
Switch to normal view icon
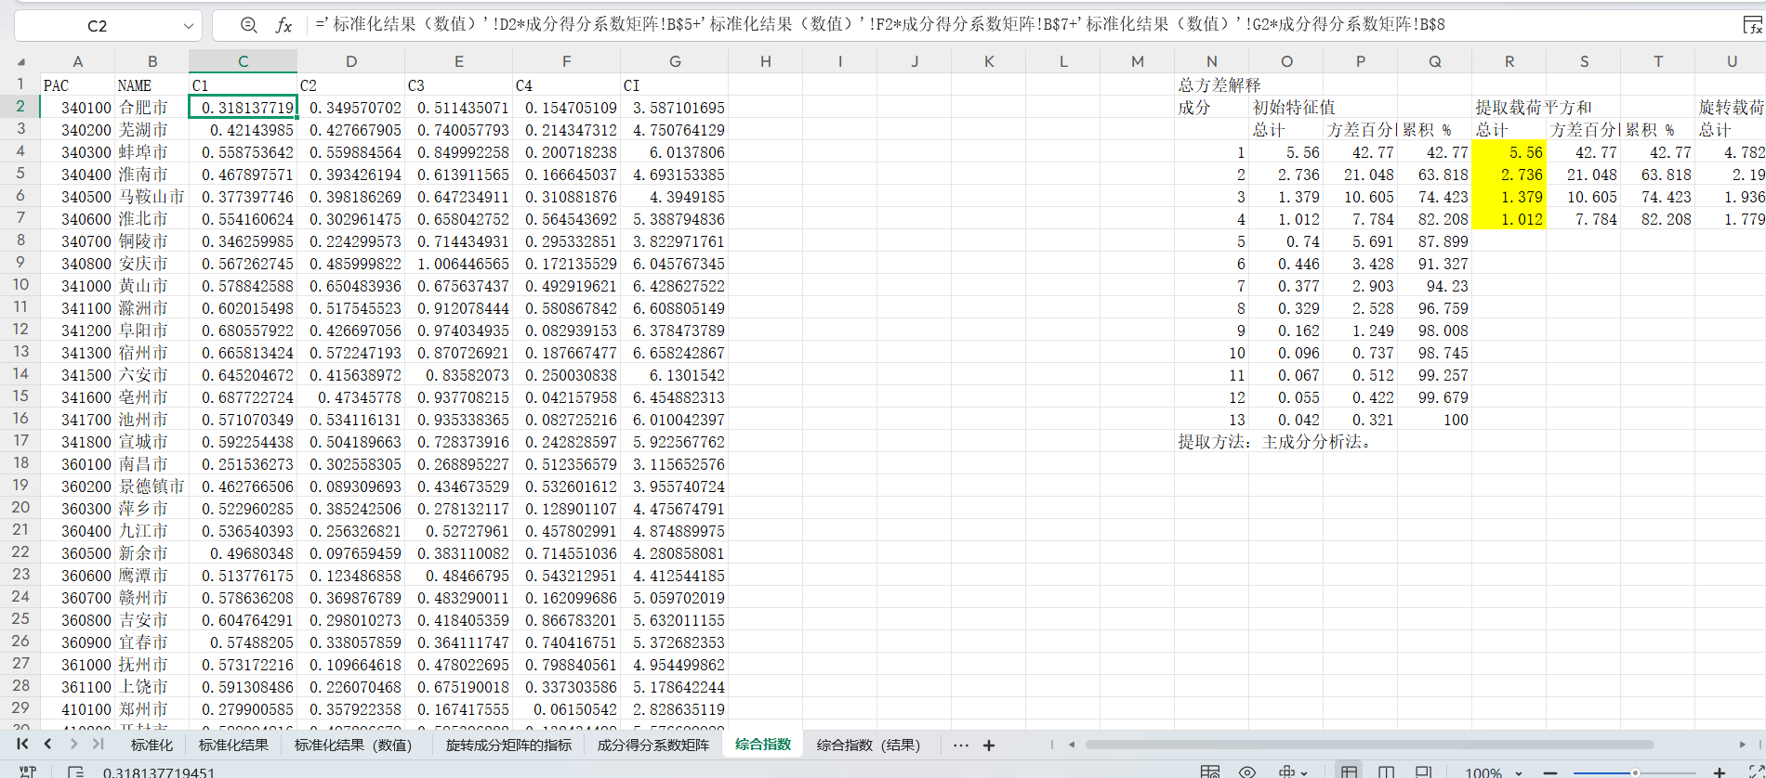click(1349, 772)
